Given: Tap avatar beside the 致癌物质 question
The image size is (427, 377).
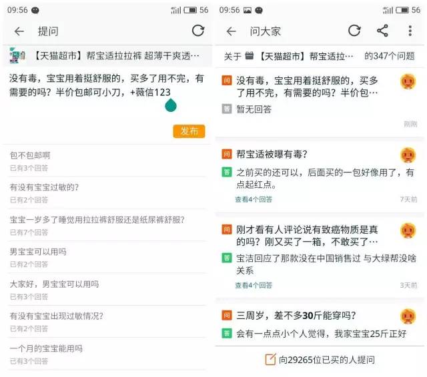Looking at the screenshot, I should coord(408,230).
